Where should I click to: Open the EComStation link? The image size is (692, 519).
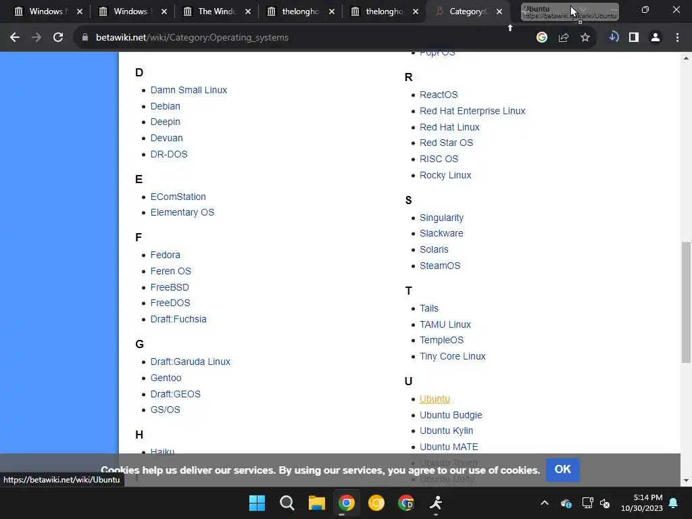178,197
